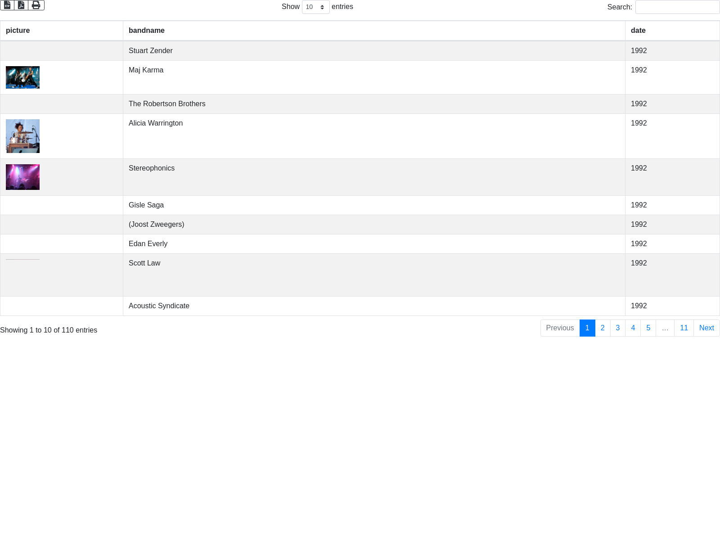
Task: Export the table as PDF
Action: [x=21, y=5]
